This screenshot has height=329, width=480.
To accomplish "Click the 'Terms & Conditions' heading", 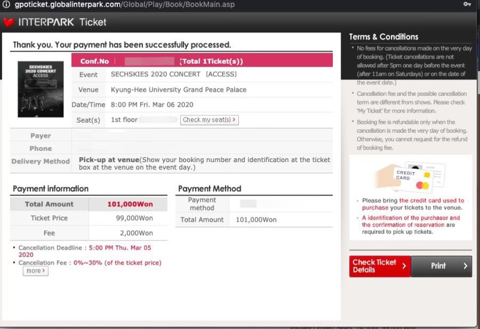I will coord(383,37).
